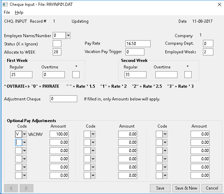The height and width of the screenshot is (194, 224).
Task: Click the Employed Weeks field
Action: tap(208, 52)
